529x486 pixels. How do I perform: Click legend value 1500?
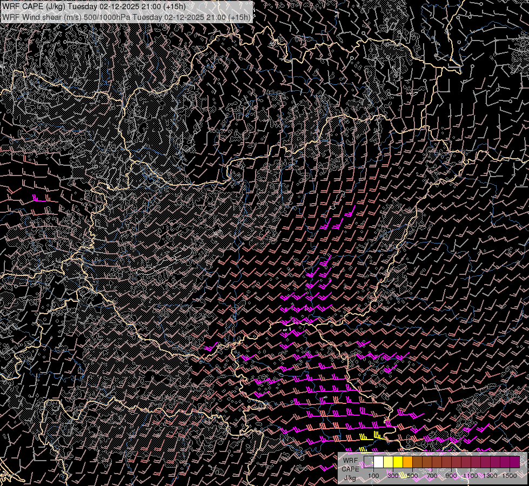510,476
